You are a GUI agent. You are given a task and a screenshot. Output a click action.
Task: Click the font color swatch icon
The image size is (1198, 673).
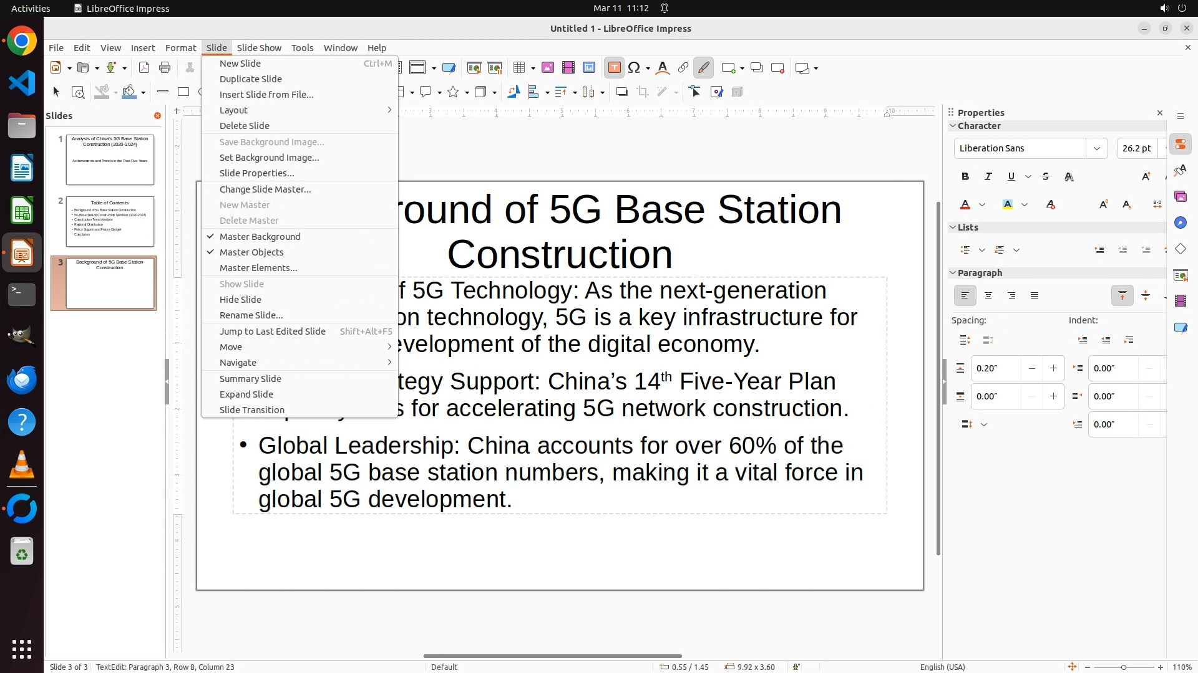965,205
